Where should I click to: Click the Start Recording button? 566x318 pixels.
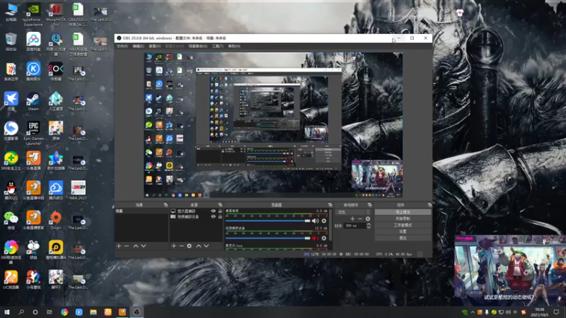click(x=403, y=219)
